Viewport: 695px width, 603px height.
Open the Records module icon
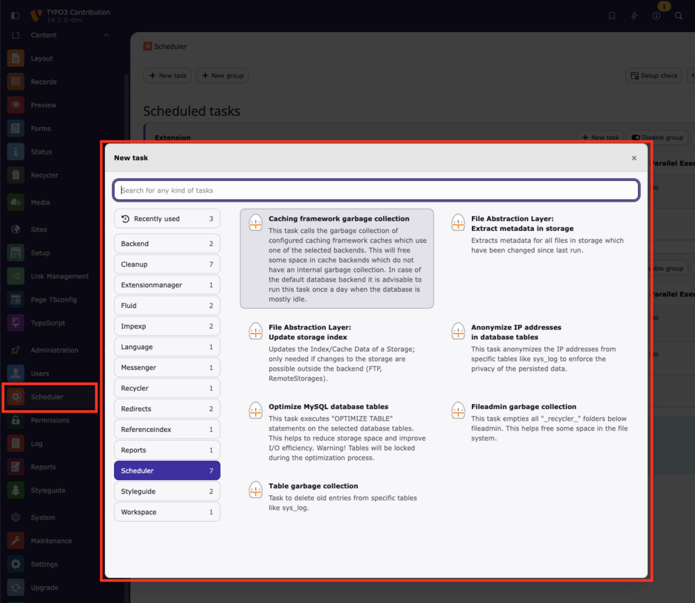(x=15, y=81)
